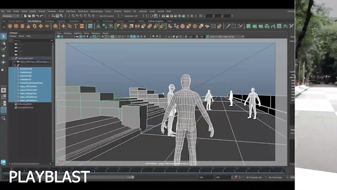Screen dimensions: 337x190
Task: Create a polygon plane from the shelf
Action: (x=41, y=26)
